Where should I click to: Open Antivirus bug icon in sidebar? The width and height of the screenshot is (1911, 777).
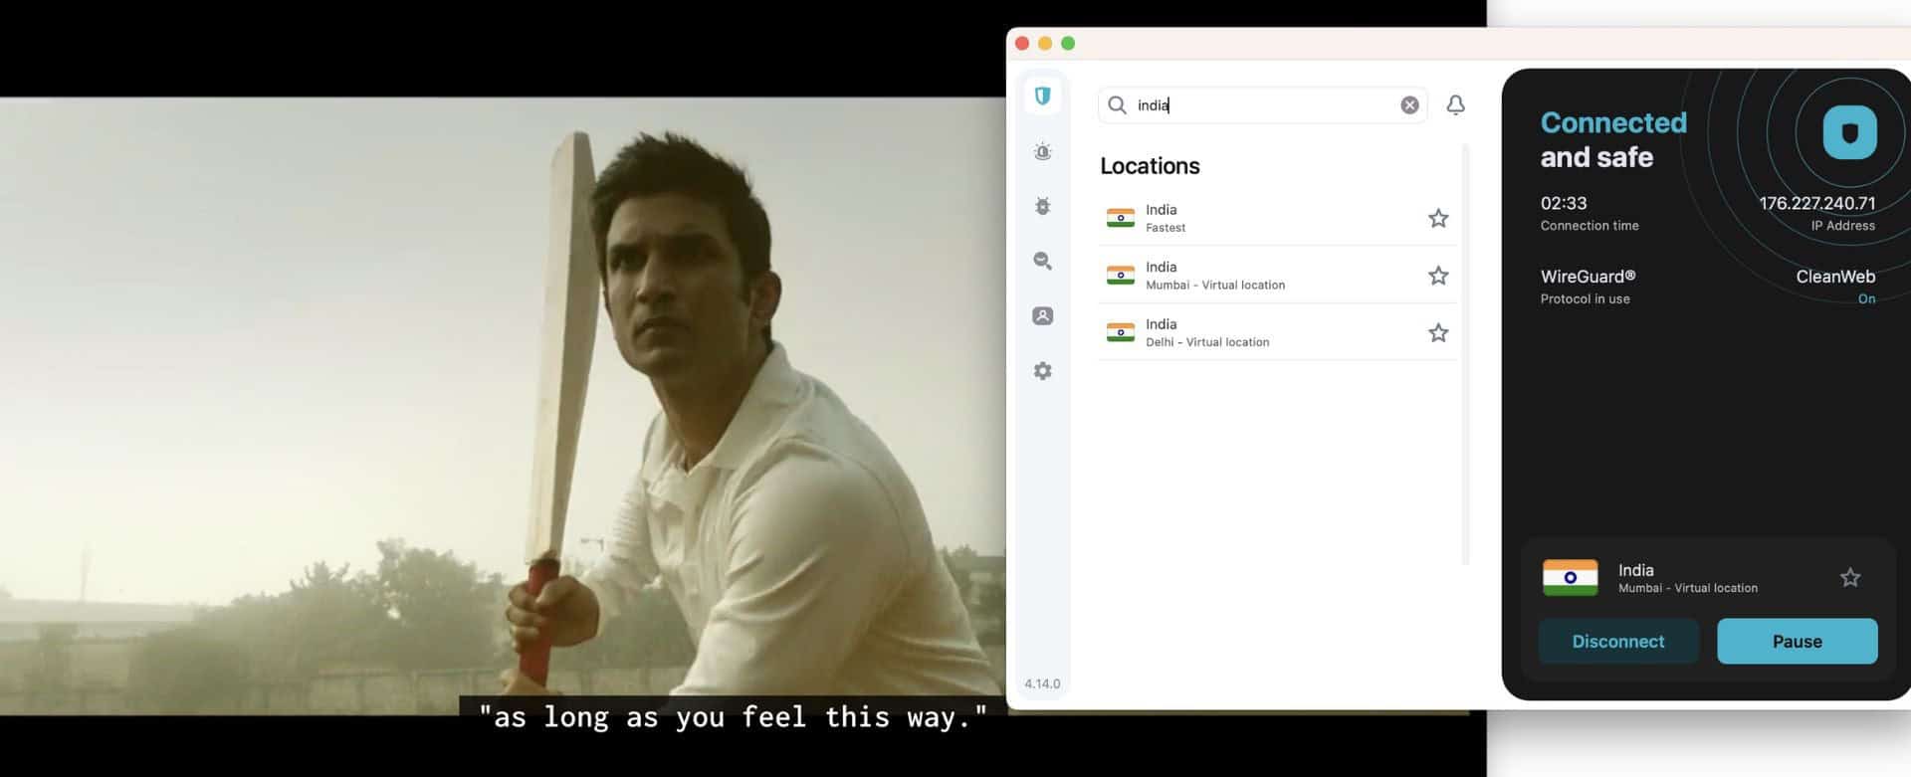[1042, 207]
